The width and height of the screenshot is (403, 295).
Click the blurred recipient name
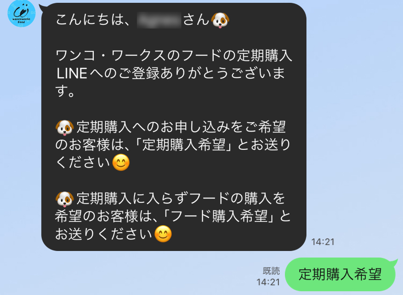(x=159, y=20)
